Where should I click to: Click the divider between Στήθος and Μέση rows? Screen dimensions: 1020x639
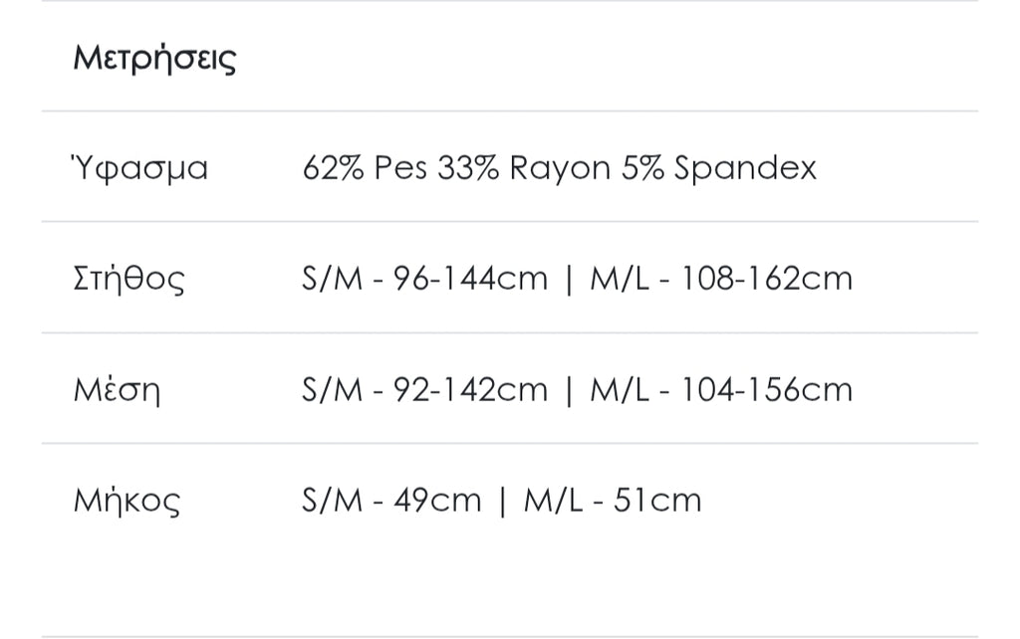pos(510,332)
